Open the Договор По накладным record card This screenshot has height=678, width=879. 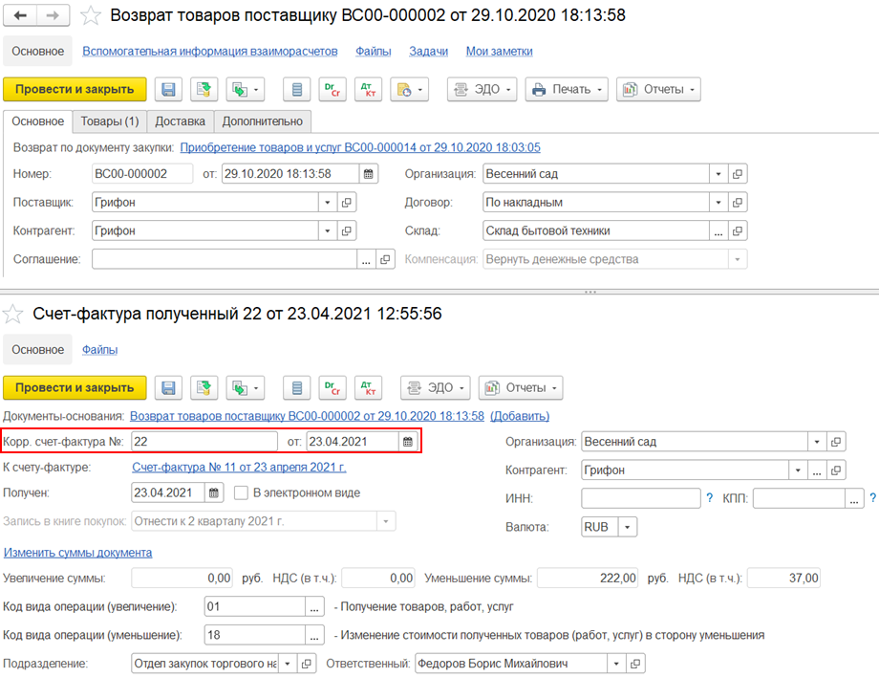pyautogui.click(x=738, y=203)
